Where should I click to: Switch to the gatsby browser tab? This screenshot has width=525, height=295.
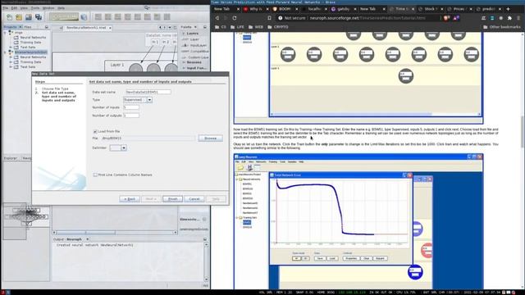pos(343,9)
